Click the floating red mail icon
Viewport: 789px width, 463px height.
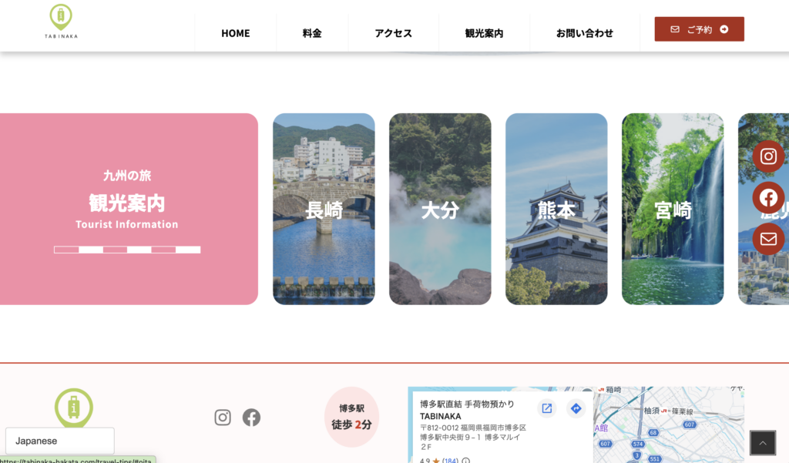click(x=768, y=239)
